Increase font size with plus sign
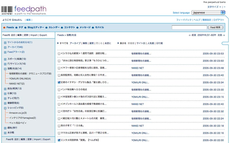This screenshot has width=230, height=143. pyautogui.click(x=220, y=7)
